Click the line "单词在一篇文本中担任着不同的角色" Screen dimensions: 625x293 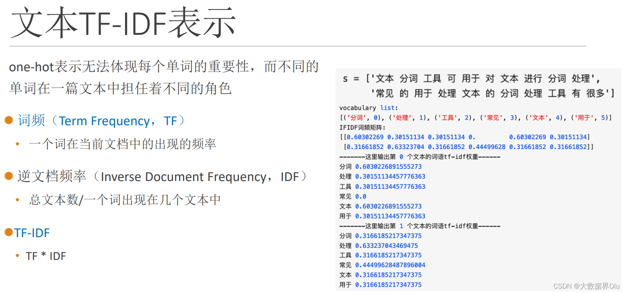point(120,88)
